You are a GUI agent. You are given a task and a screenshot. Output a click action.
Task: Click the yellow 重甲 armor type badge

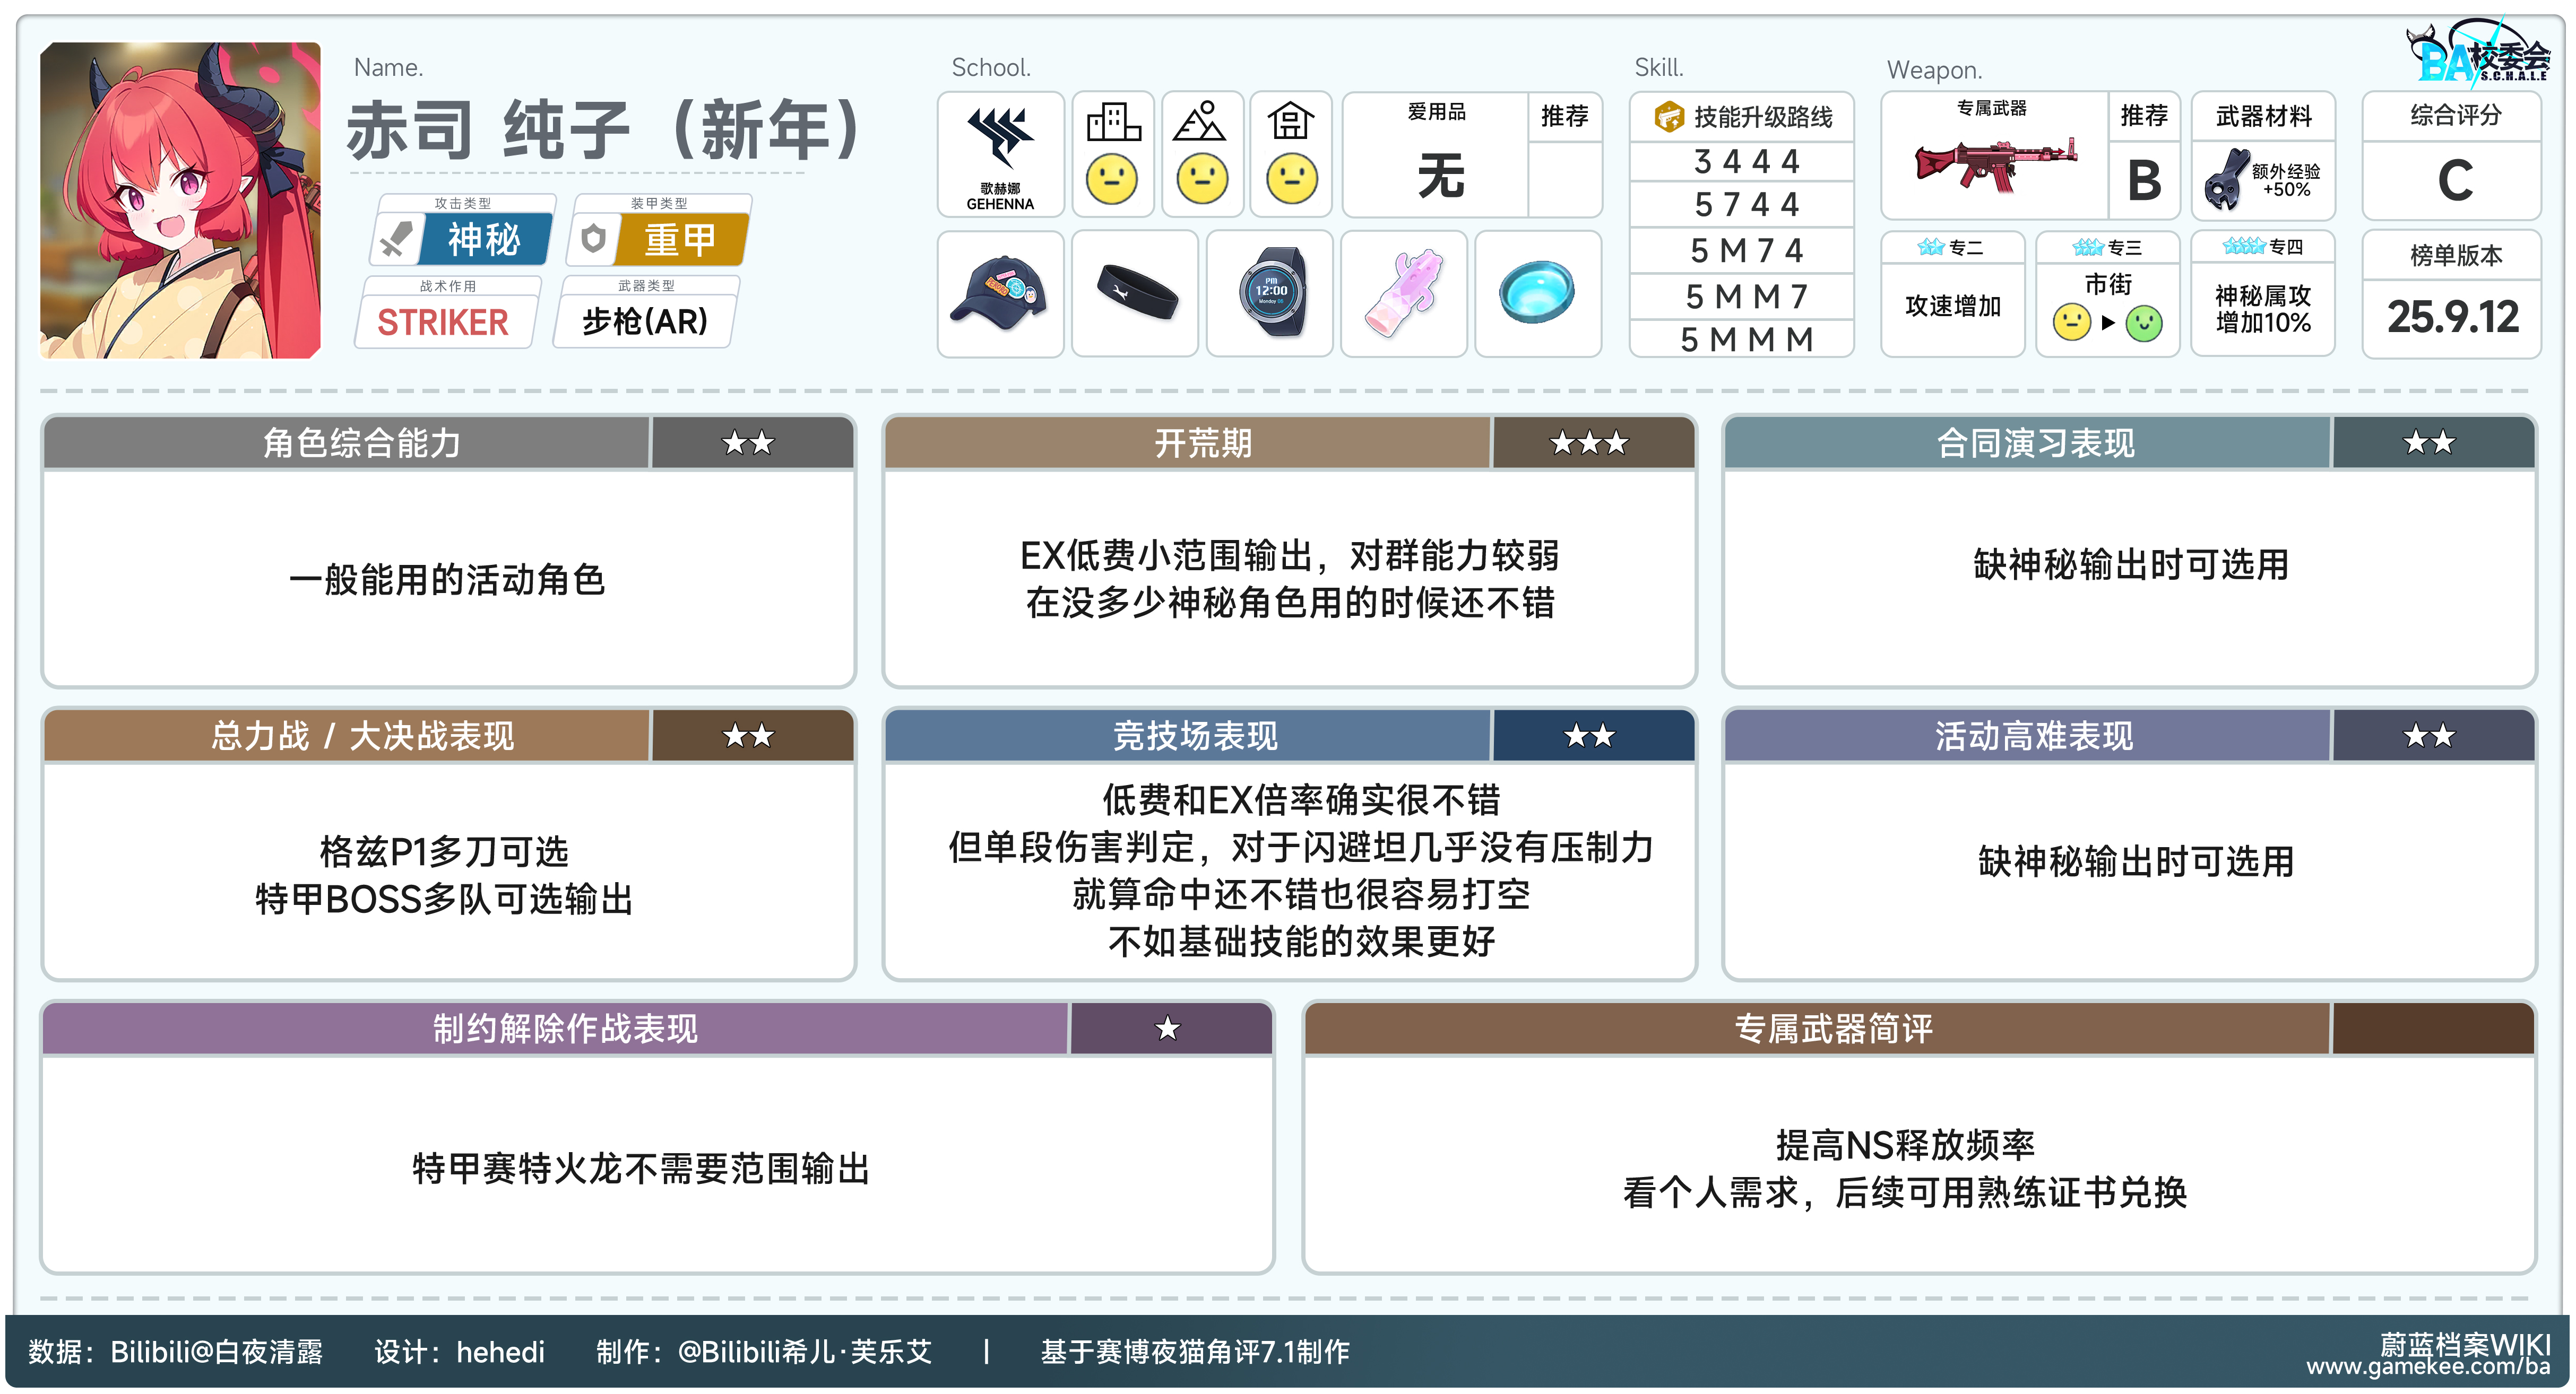tap(680, 240)
